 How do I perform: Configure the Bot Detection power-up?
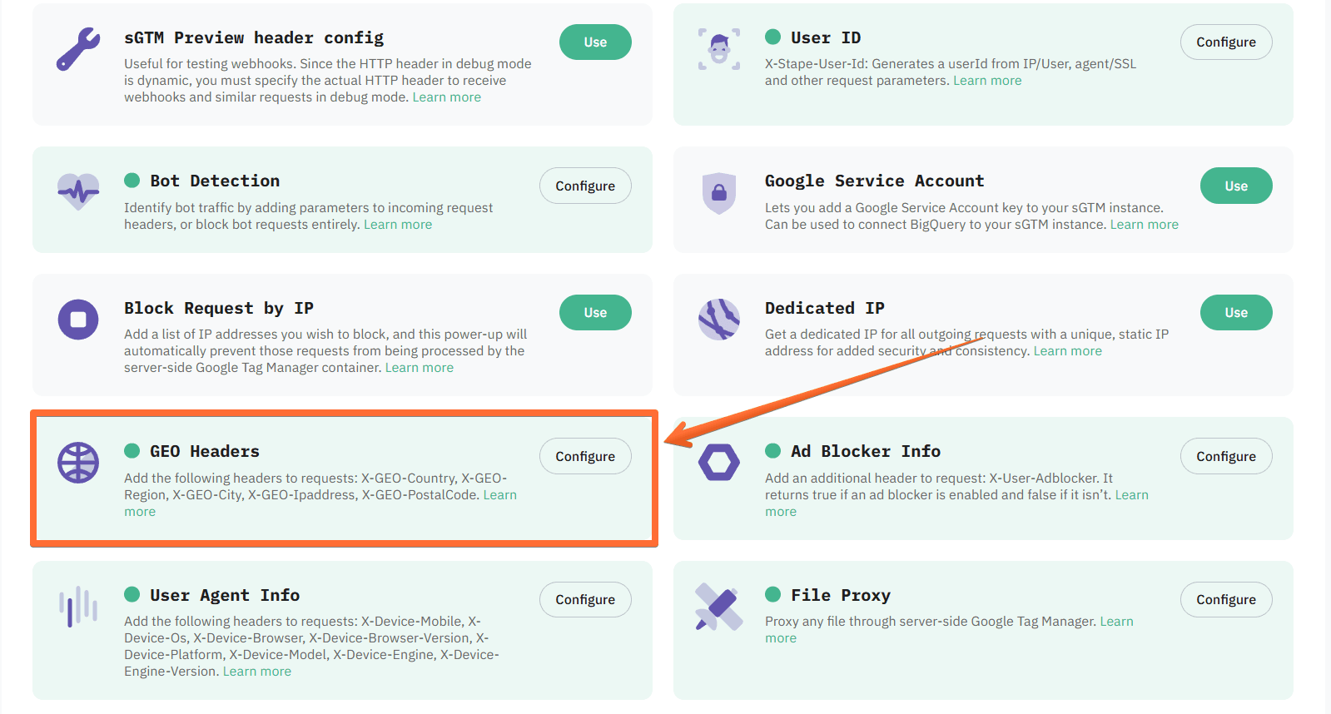pos(585,186)
